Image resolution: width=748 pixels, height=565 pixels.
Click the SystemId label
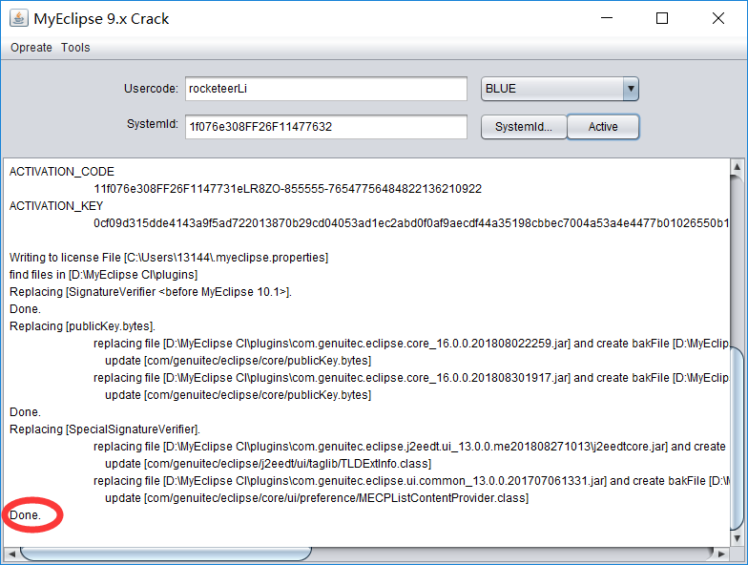click(x=153, y=124)
